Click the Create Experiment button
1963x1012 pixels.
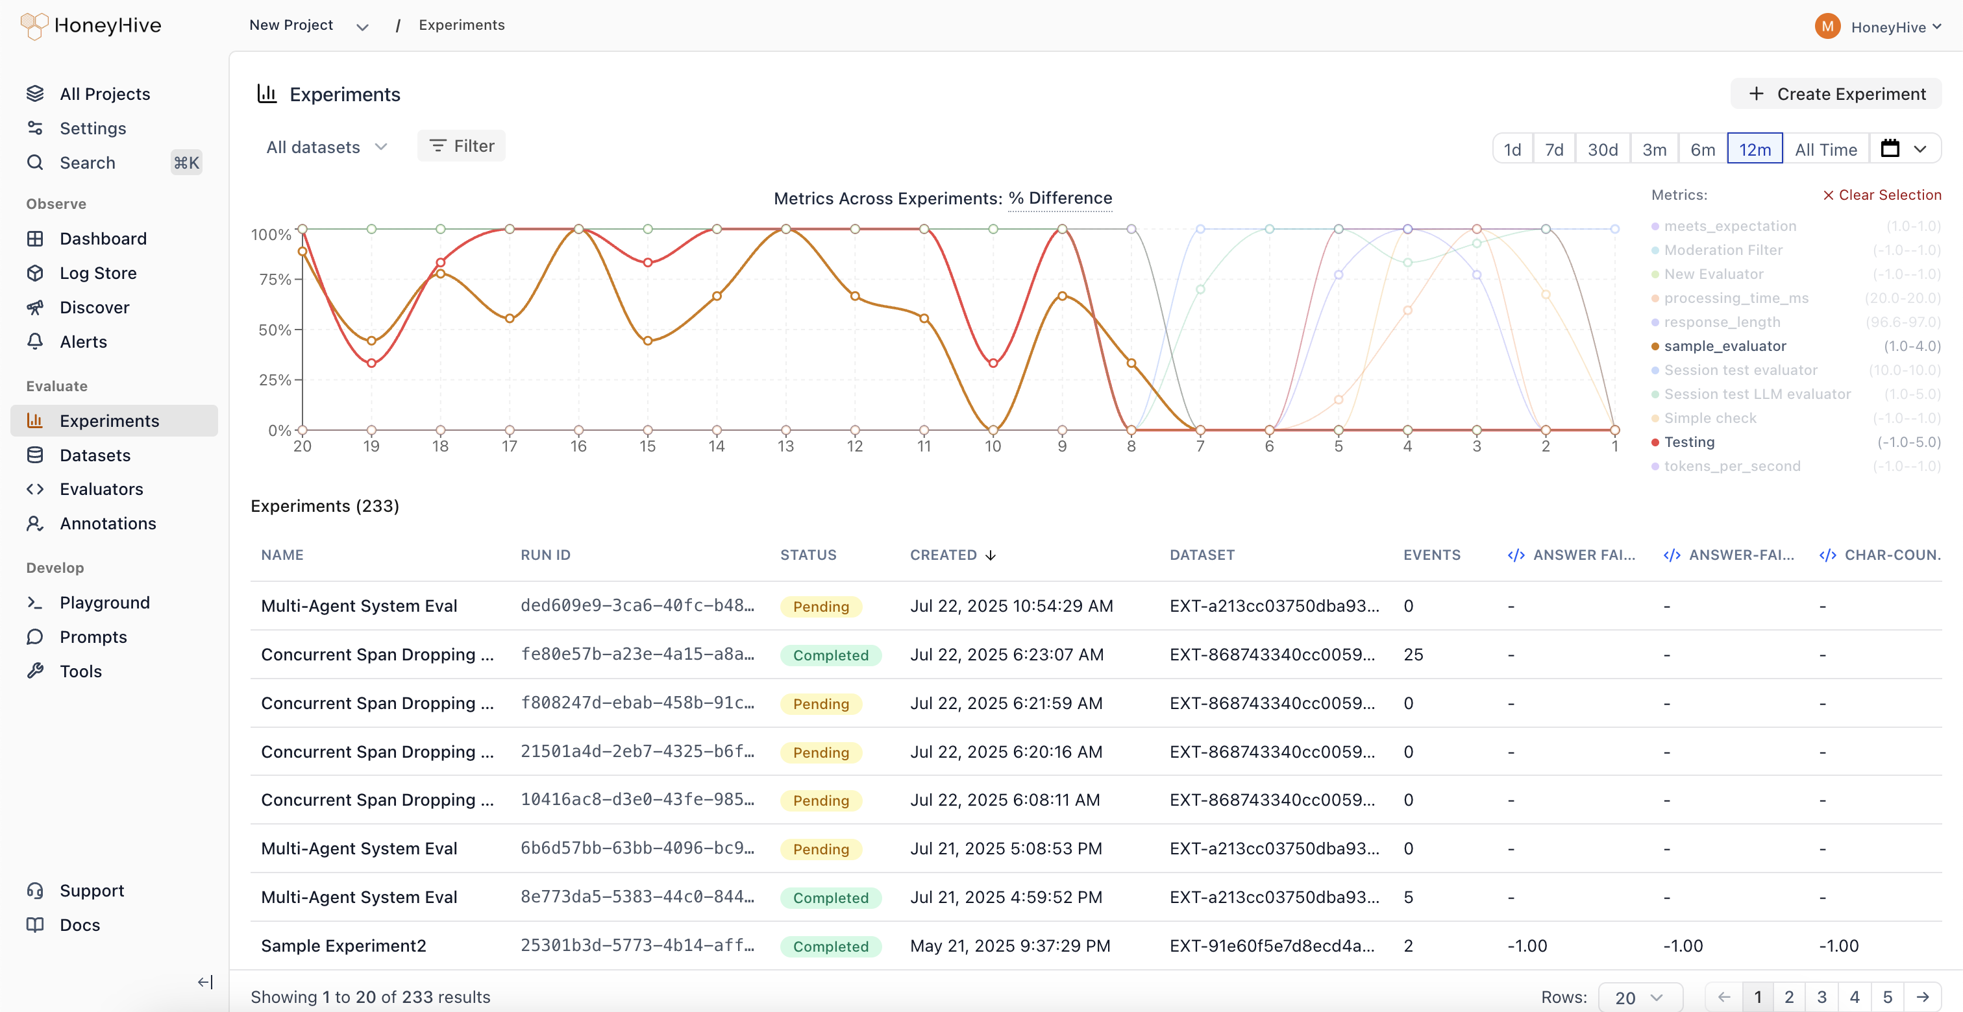pos(1836,93)
